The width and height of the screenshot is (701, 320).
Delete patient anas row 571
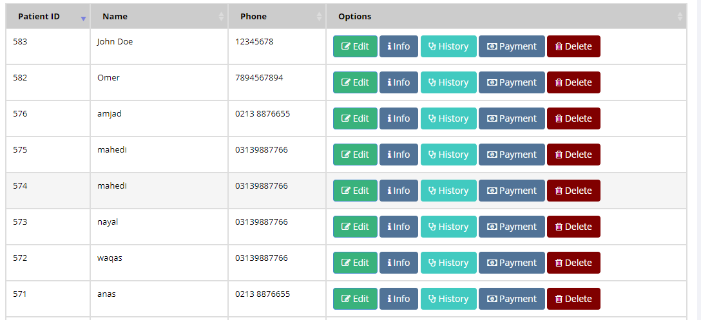573,299
